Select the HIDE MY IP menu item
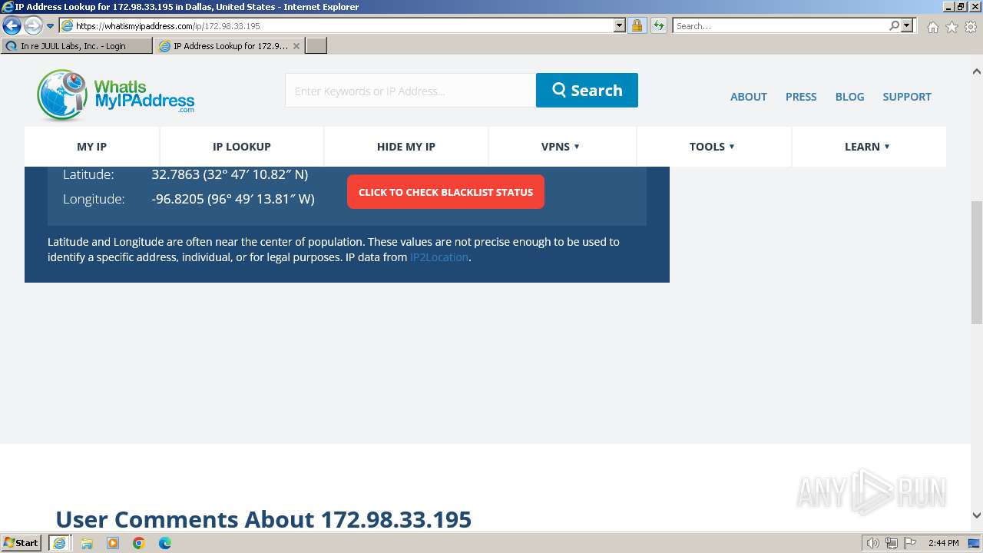Image resolution: width=983 pixels, height=553 pixels. point(406,147)
